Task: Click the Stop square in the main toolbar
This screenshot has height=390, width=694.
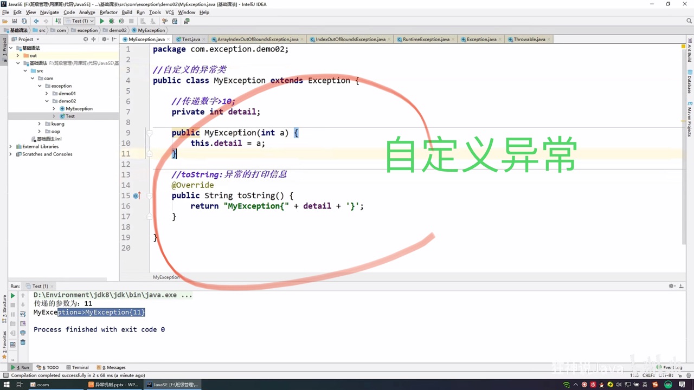Action: click(x=131, y=21)
